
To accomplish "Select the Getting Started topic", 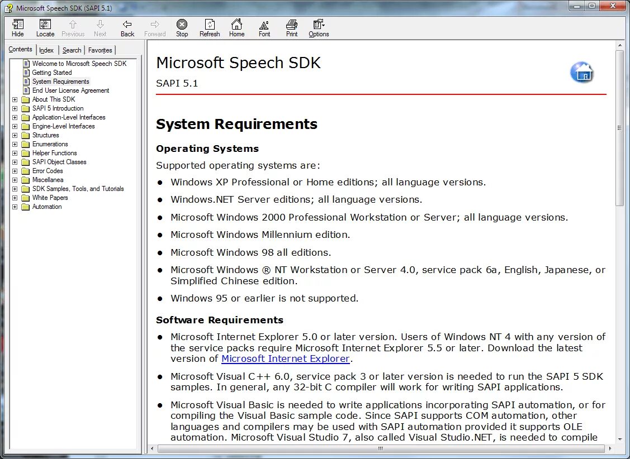I will (52, 73).
